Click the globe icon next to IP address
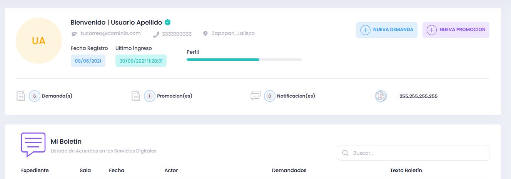The height and width of the screenshot is (179, 511). (x=381, y=96)
